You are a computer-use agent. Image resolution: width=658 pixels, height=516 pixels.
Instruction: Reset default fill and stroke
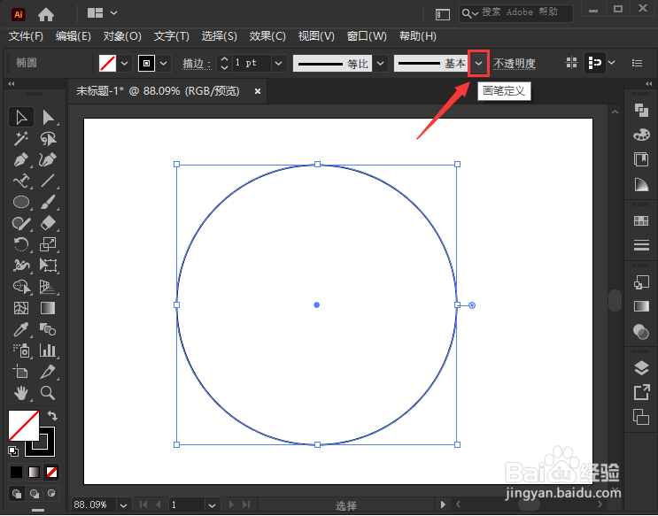[x=13, y=451]
